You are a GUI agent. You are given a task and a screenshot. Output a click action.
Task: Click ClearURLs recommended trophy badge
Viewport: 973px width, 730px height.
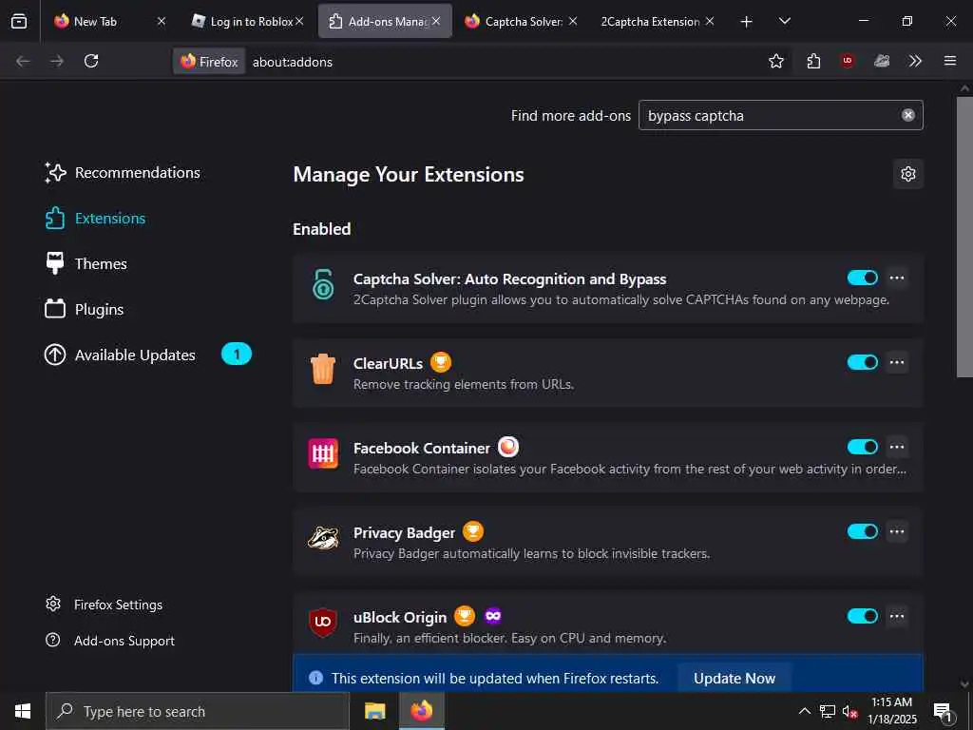click(x=441, y=362)
